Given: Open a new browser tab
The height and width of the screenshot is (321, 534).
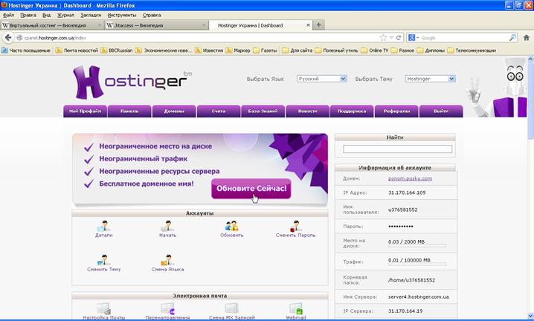Looking at the screenshot, I should [x=319, y=25].
